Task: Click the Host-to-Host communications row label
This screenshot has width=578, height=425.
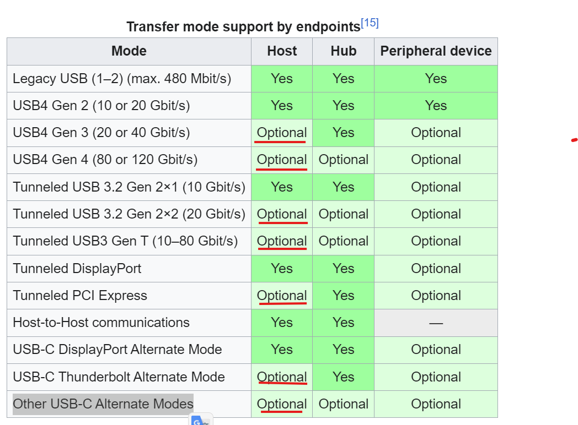Action: (x=101, y=323)
